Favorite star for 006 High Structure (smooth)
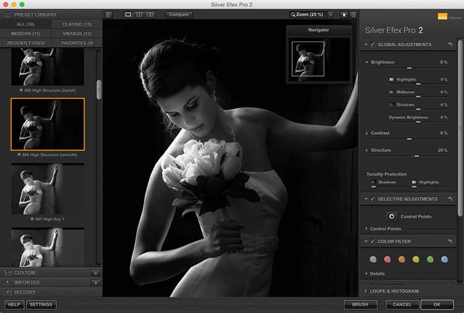Screen dimensions: 464x313 [x=19, y=155]
